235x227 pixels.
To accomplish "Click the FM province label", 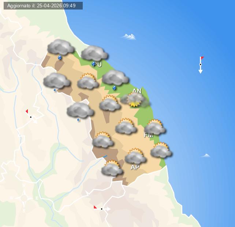I will [x=149, y=135].
